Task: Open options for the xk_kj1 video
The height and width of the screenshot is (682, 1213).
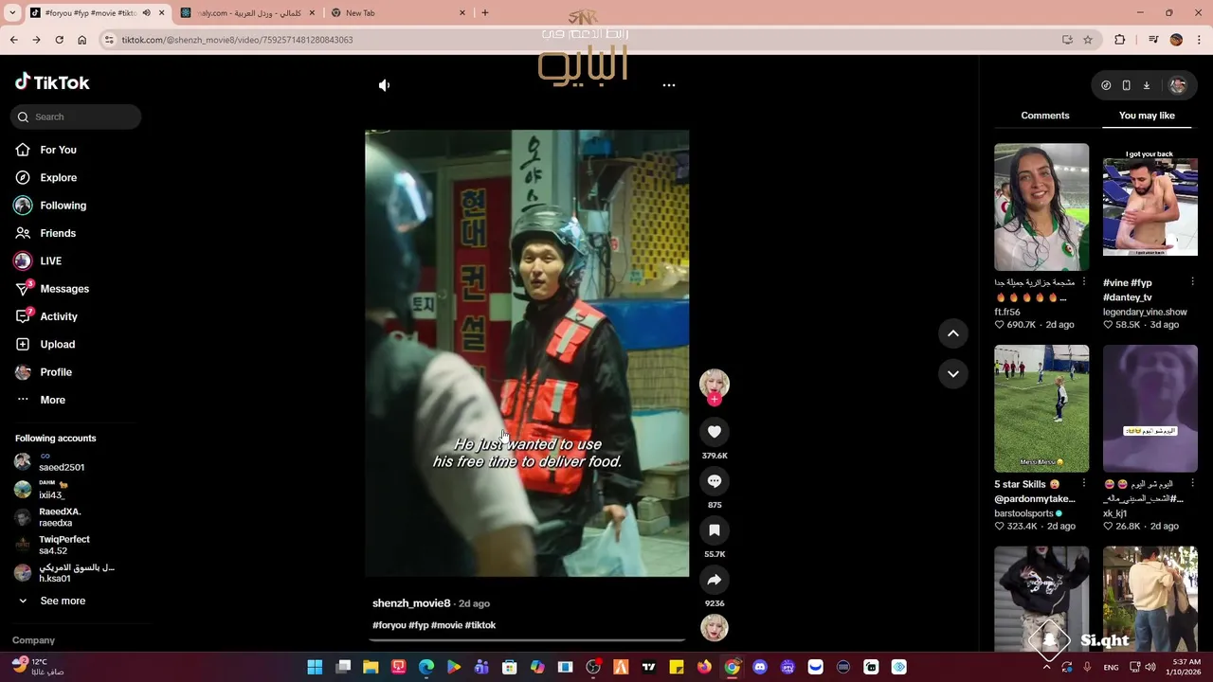Action: (x=1192, y=484)
